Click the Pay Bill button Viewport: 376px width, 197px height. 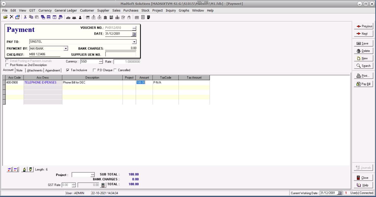pyautogui.click(x=363, y=84)
